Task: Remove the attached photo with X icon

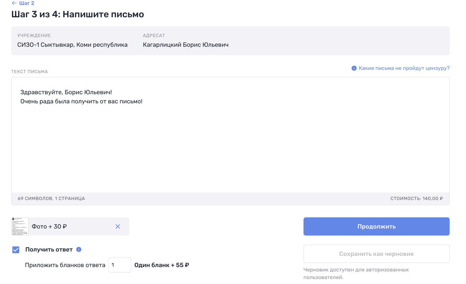Action: [x=118, y=227]
